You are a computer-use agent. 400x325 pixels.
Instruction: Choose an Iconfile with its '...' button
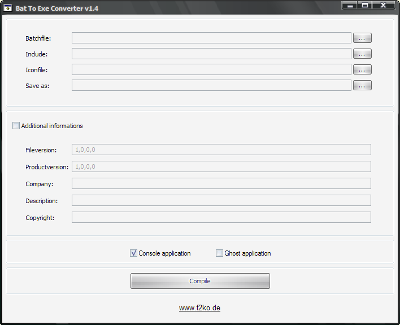click(x=362, y=69)
